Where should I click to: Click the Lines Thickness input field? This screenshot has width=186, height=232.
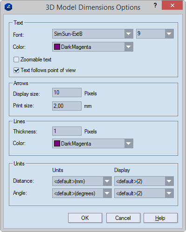[x=67, y=131]
